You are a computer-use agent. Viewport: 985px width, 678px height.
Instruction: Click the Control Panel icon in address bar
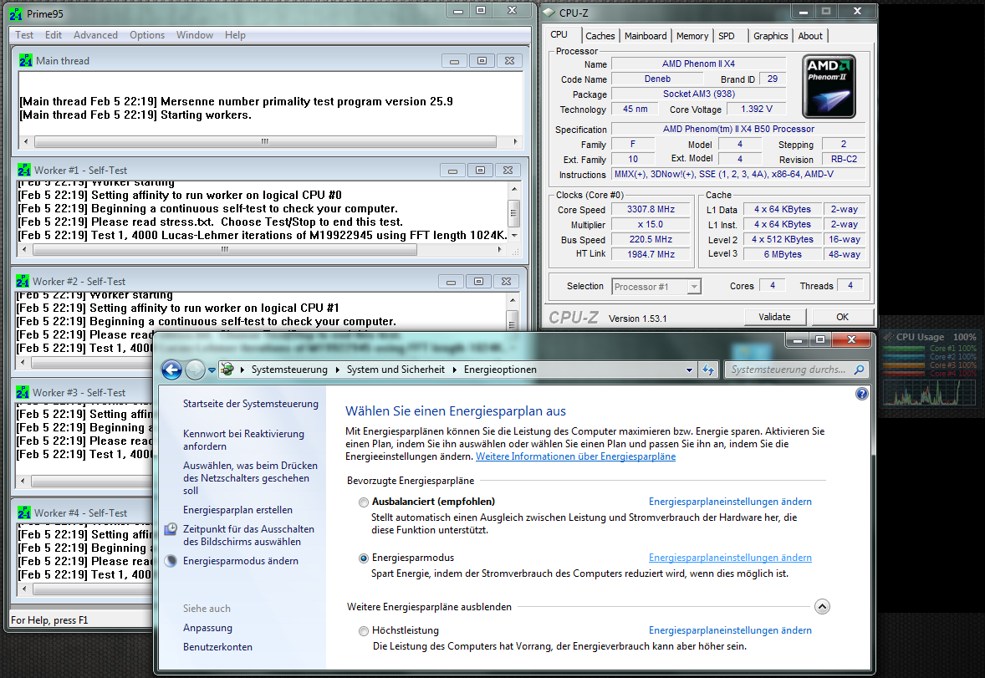227,370
